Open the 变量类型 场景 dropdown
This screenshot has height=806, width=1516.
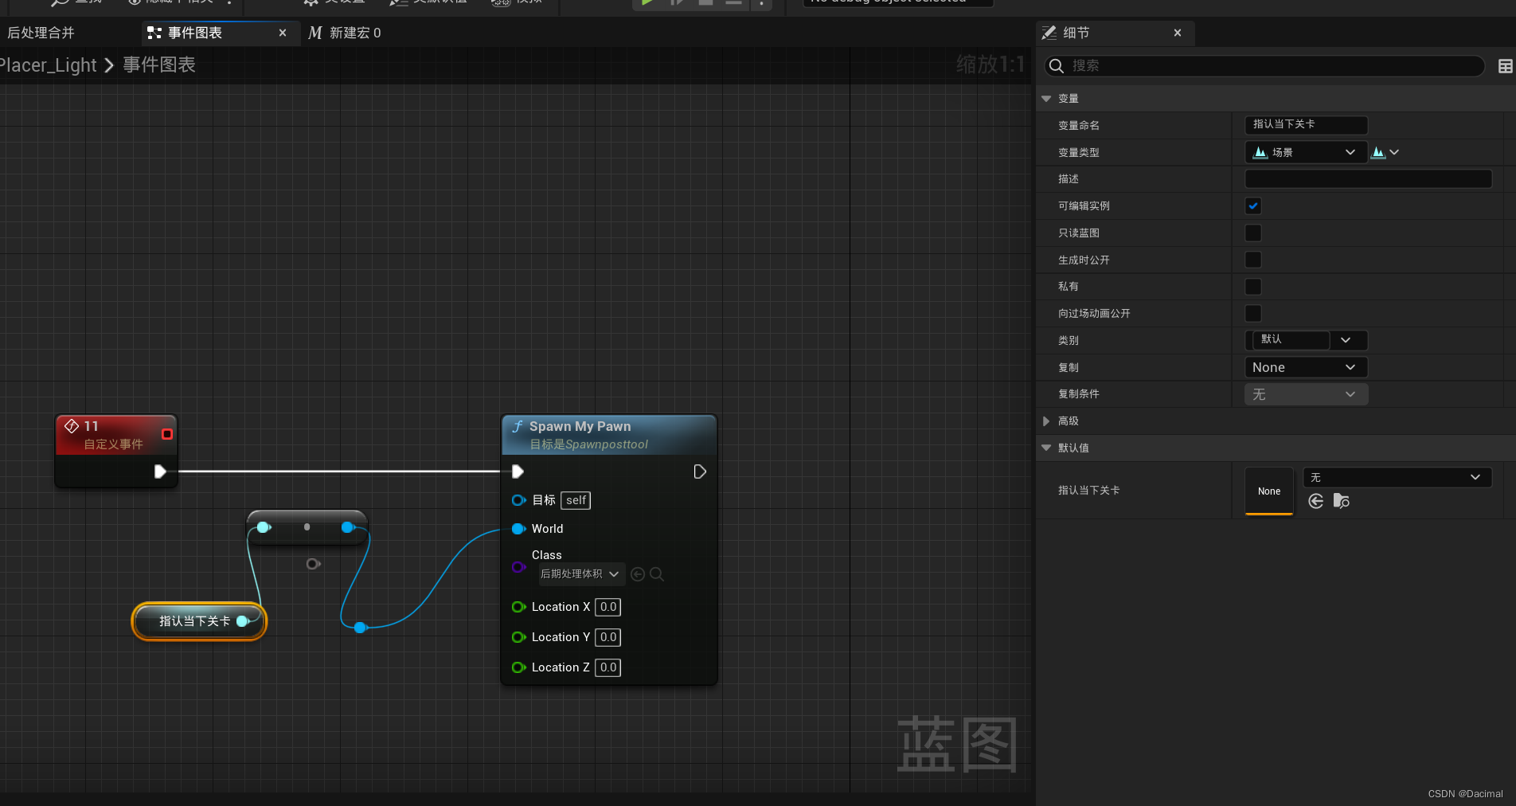1305,151
